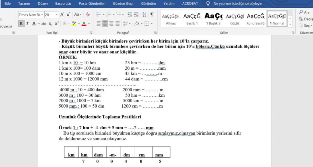Apply the Altyazı style
The height and width of the screenshot is (167, 313).
(171, 19)
